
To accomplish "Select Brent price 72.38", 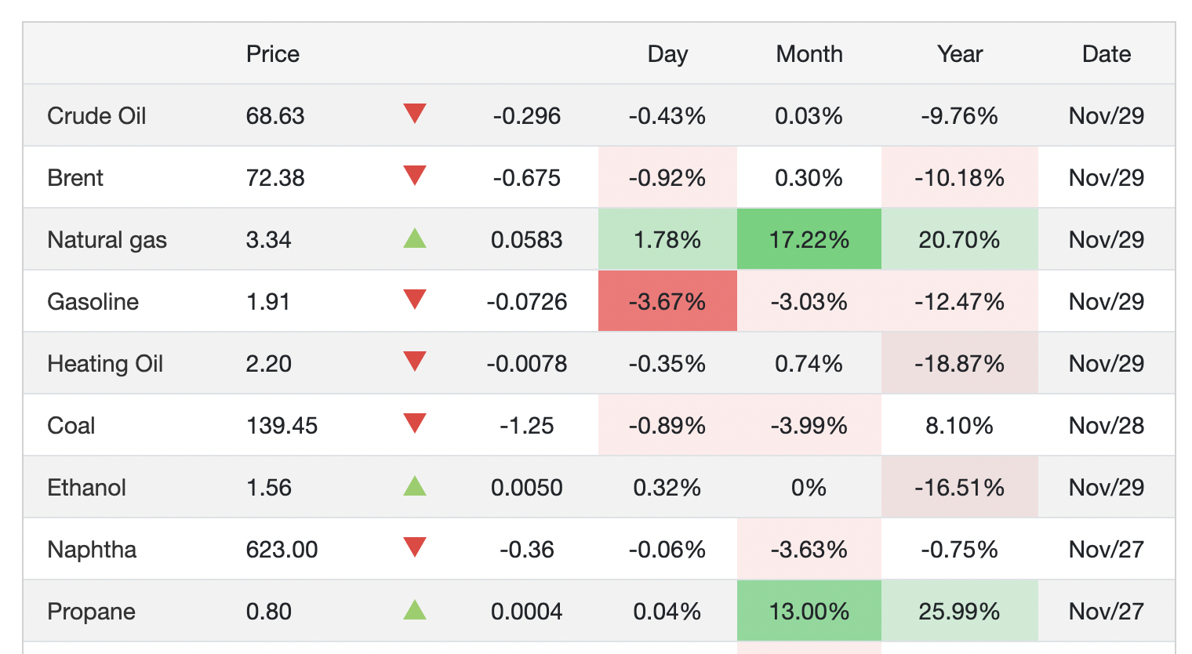I will click(x=275, y=178).
